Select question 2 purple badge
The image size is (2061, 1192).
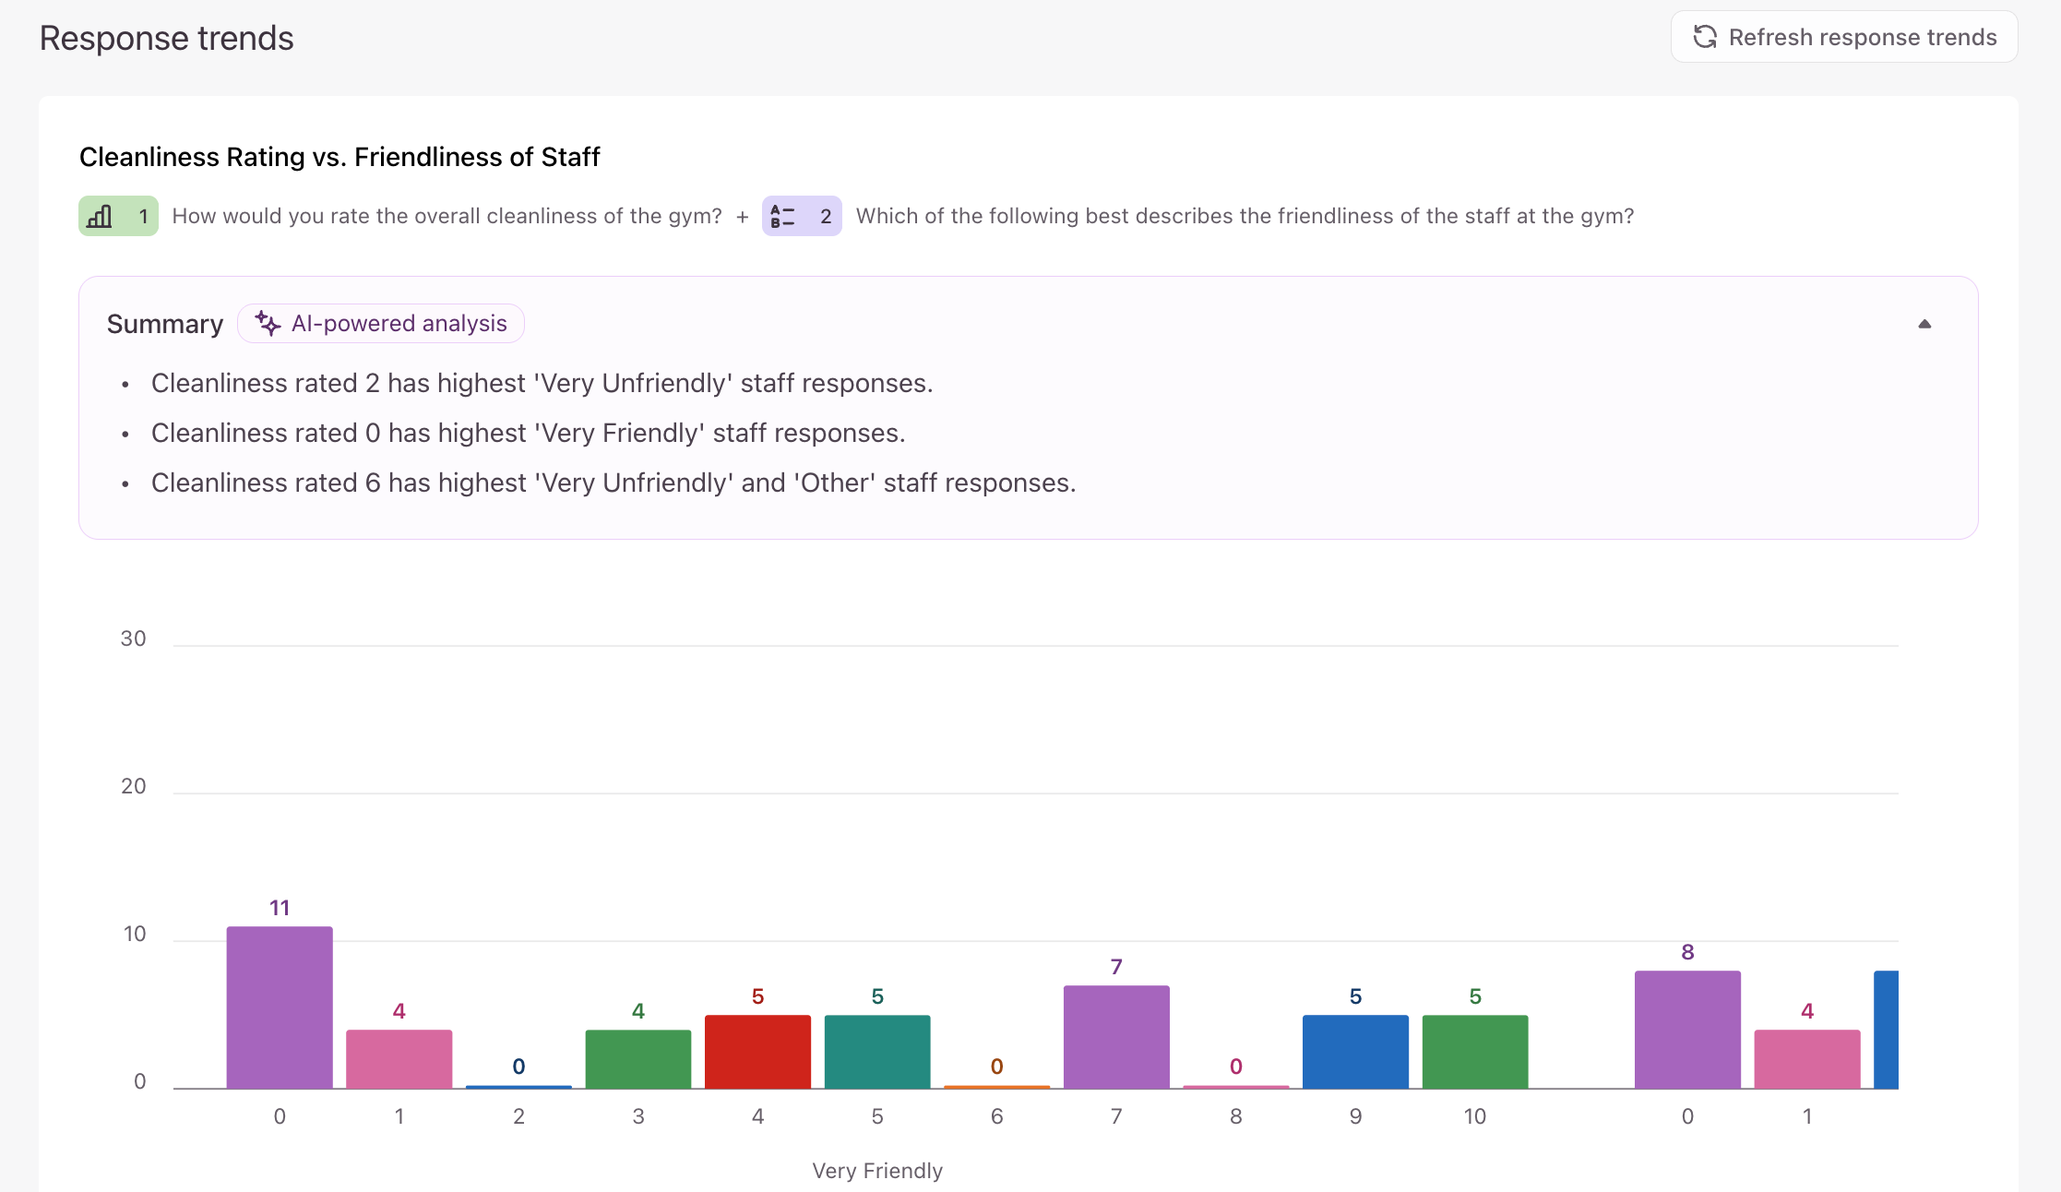point(802,216)
